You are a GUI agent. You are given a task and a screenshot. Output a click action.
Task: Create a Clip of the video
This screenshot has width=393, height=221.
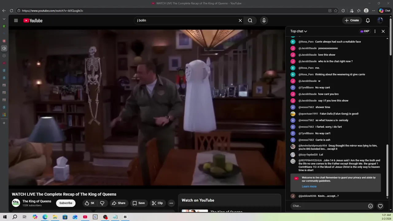(x=157, y=203)
